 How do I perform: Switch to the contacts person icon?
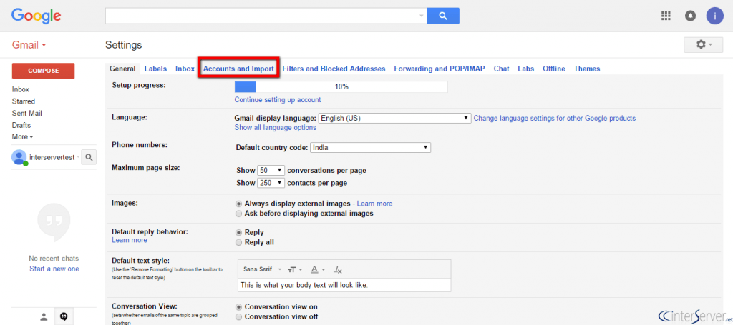(x=44, y=317)
